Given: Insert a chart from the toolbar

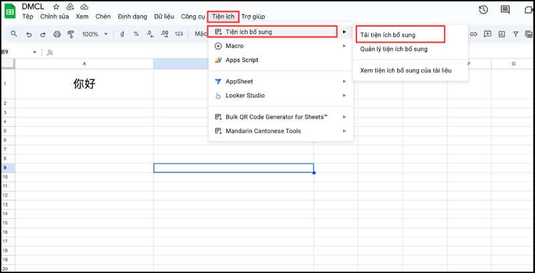Looking at the screenshot, I should tap(502, 33).
